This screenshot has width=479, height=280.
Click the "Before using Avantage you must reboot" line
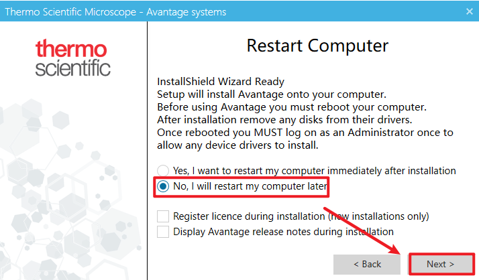tap(290, 107)
